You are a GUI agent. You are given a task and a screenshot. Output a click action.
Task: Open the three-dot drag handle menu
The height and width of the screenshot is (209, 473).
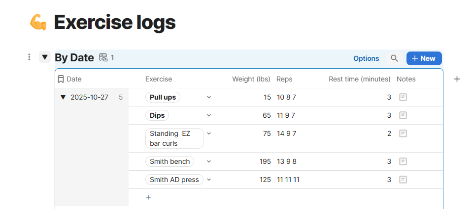click(x=29, y=57)
